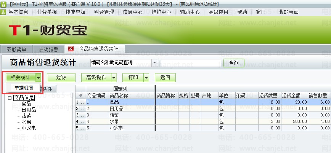This screenshot has height=153, width=331.
Task: Click the 型号 column header
Action: 195,96
